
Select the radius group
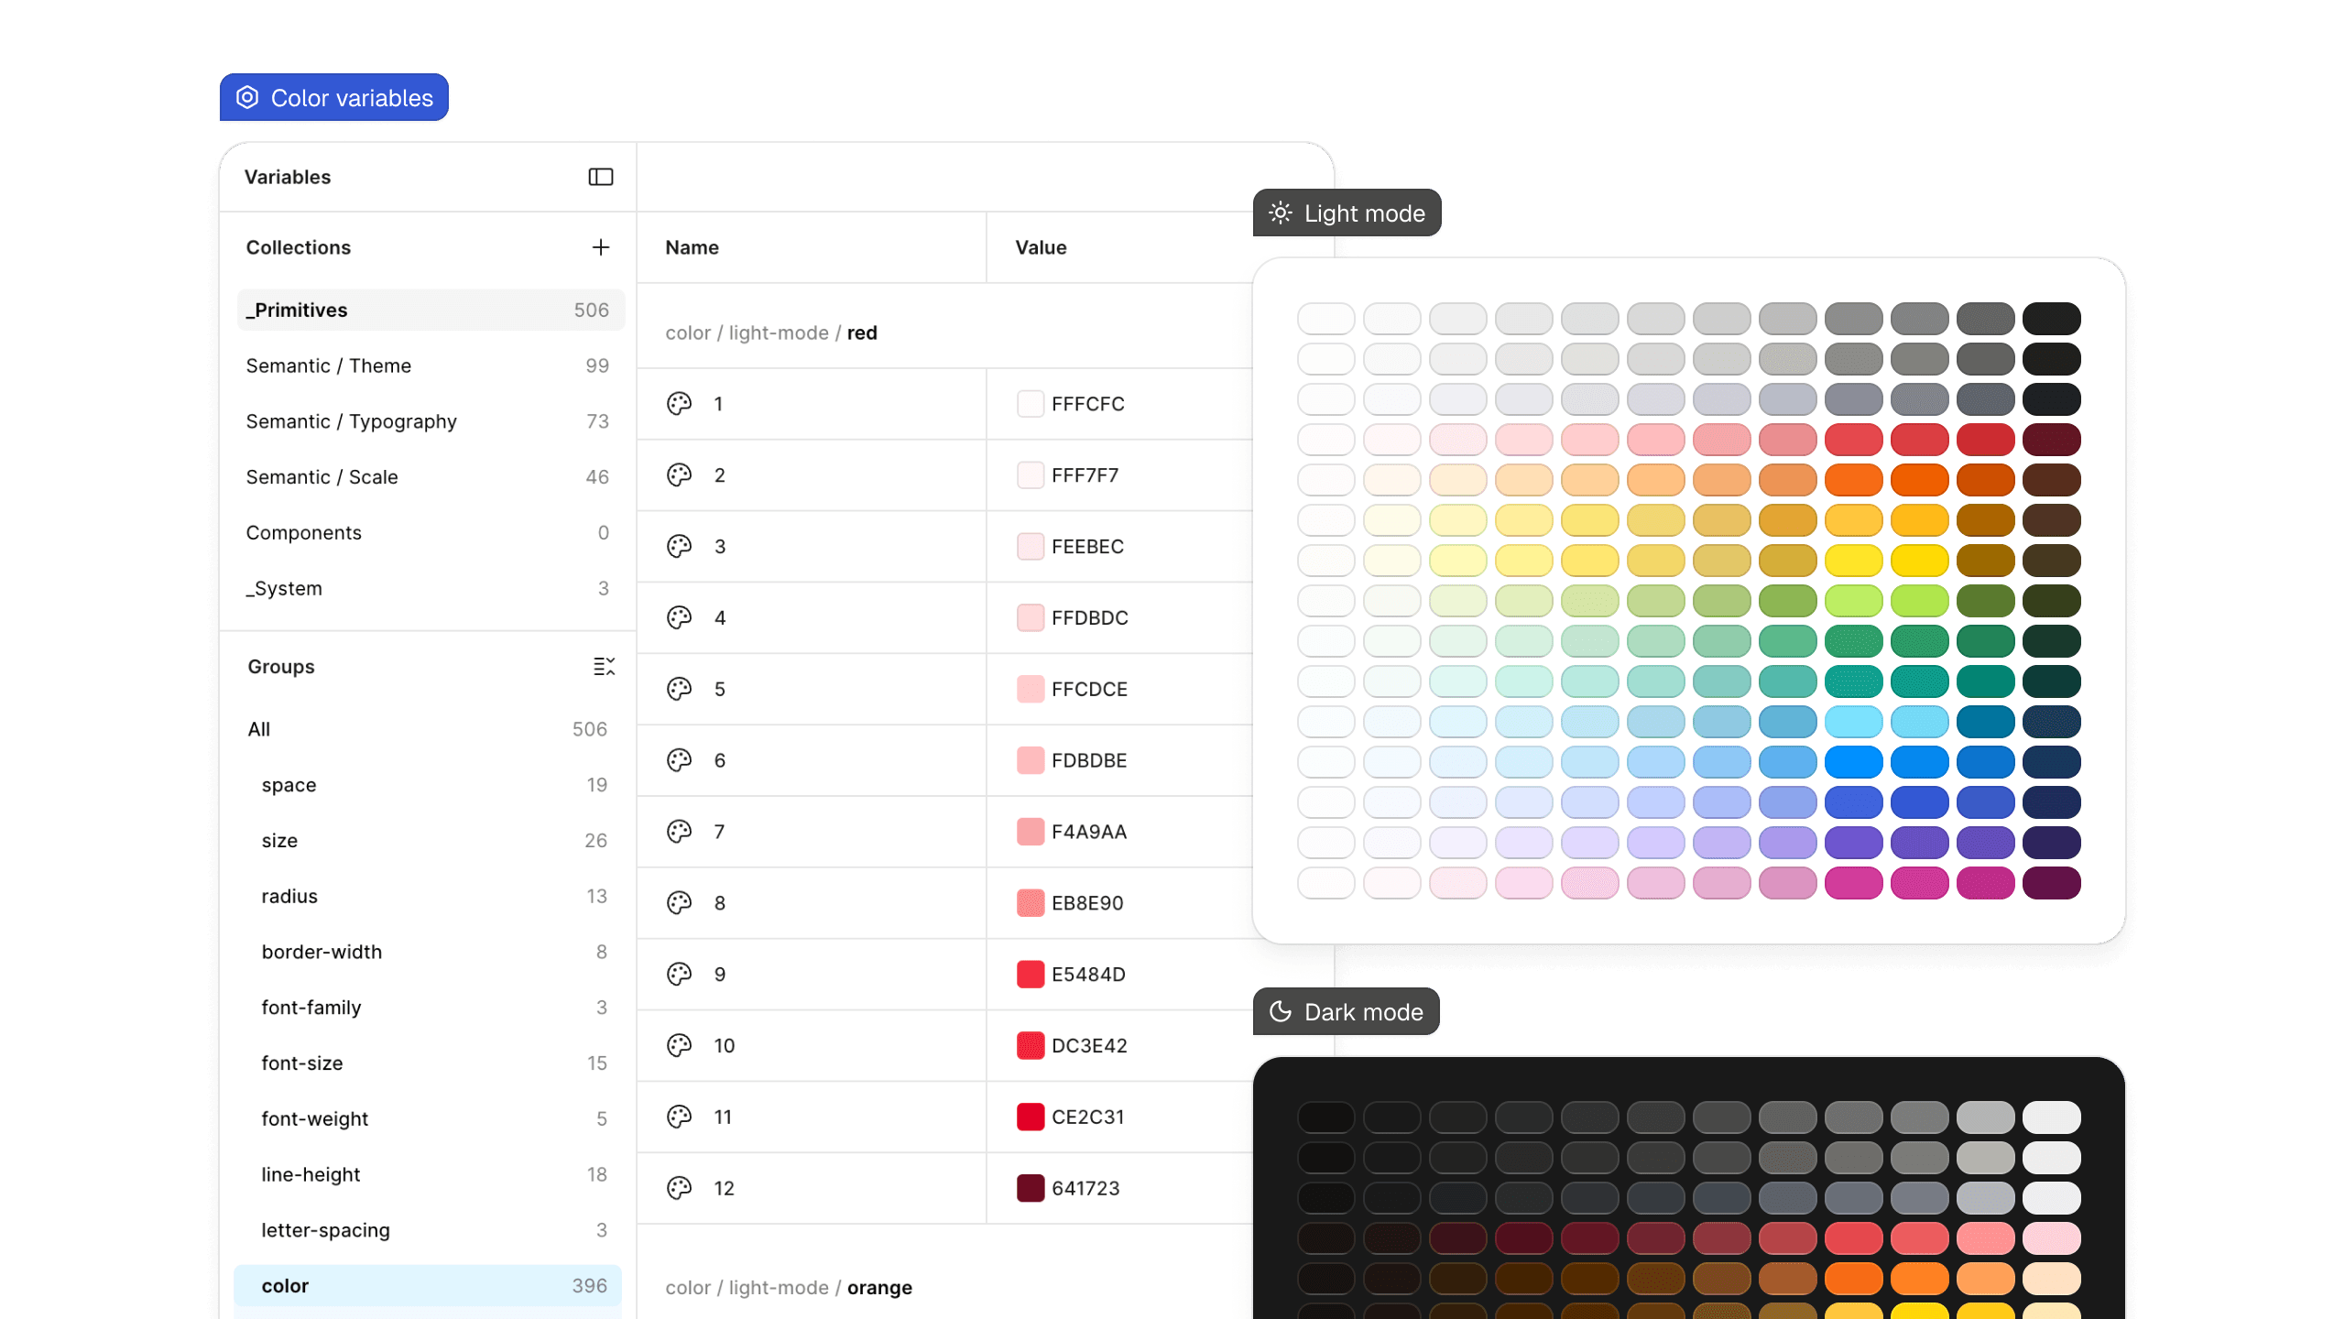point(428,897)
